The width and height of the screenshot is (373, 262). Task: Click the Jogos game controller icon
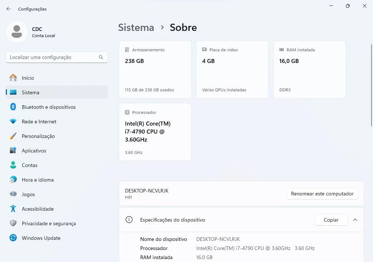[13, 194]
